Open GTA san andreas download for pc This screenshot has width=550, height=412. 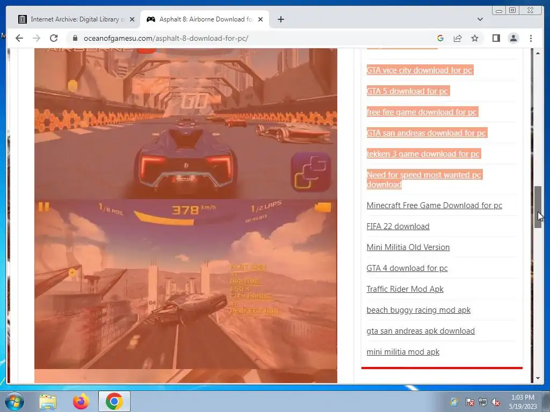[426, 133]
